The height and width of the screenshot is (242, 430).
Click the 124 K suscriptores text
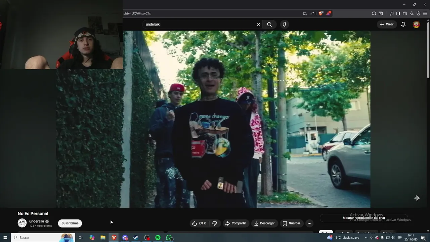point(41,226)
